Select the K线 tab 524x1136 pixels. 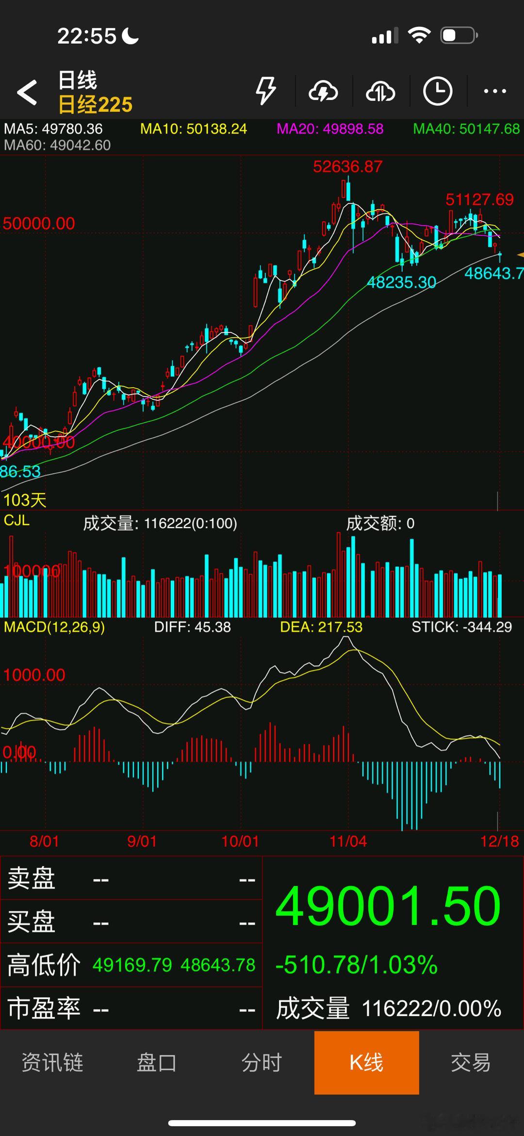pyautogui.click(x=367, y=1062)
